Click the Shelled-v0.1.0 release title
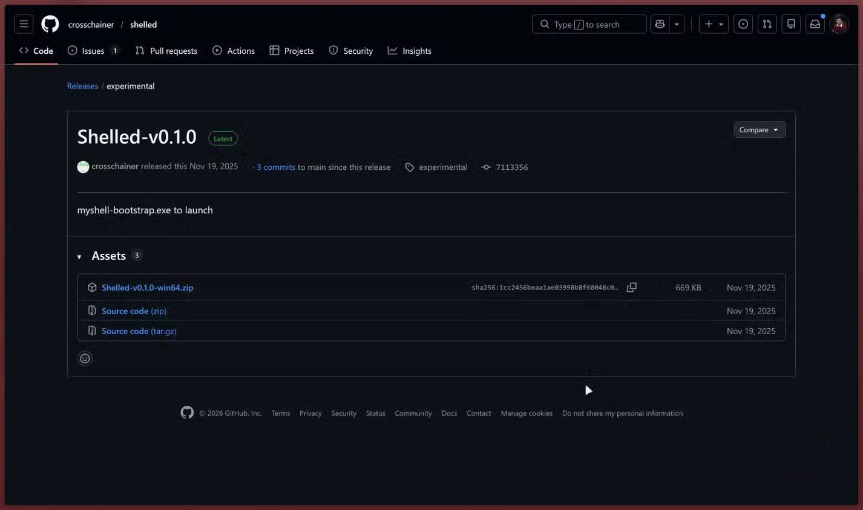 click(137, 137)
